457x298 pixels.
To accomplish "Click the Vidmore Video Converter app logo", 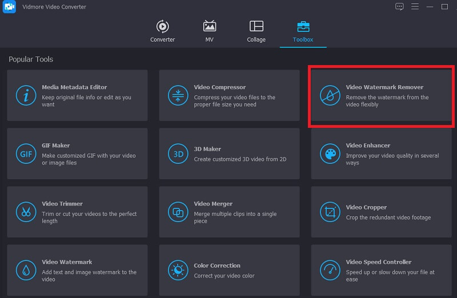I will 9,7.
